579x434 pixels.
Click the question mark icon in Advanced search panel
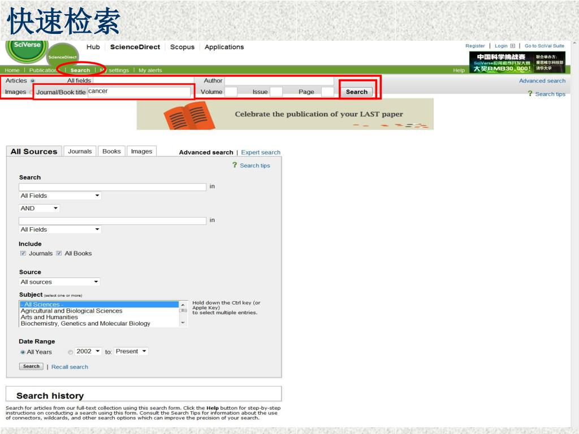pos(235,165)
